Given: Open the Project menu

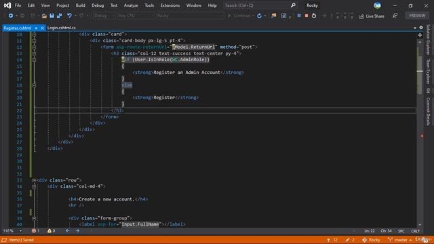Looking at the screenshot, I should [63, 5].
